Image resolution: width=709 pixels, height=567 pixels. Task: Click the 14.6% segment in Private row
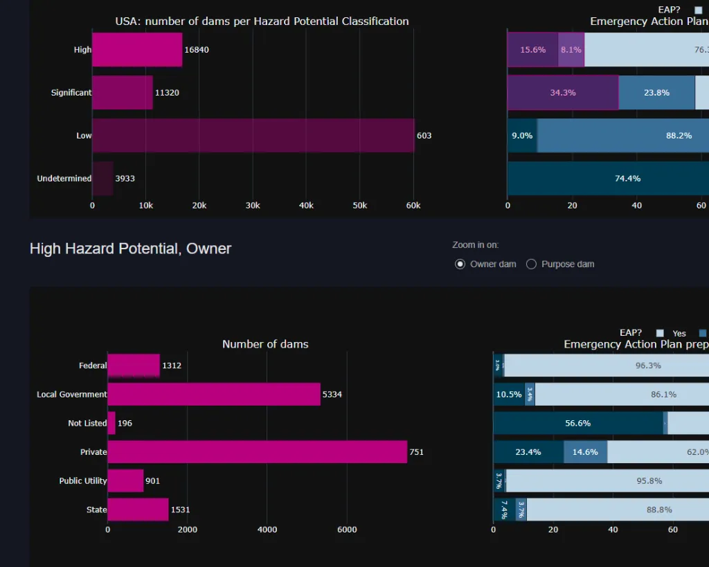585,452
